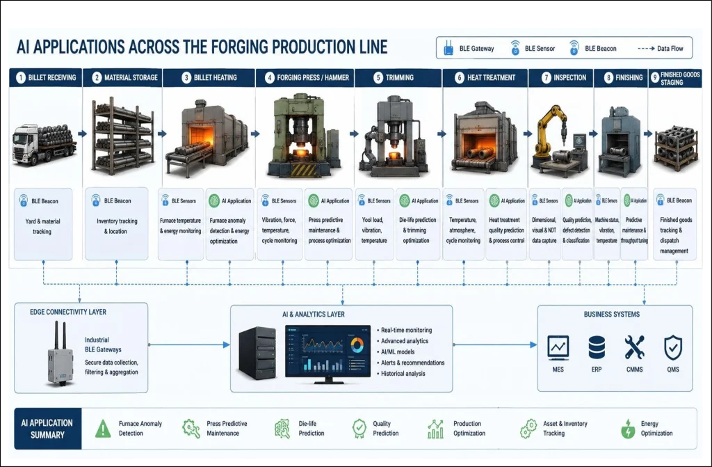712x467 pixels.
Task: Click the Industrial BLE Gateway device image
Action: point(60,354)
